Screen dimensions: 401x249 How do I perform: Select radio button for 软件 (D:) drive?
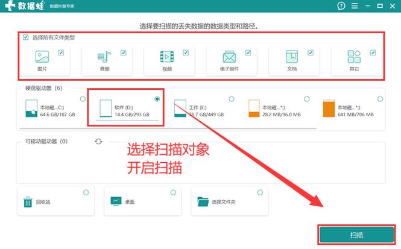(x=157, y=99)
